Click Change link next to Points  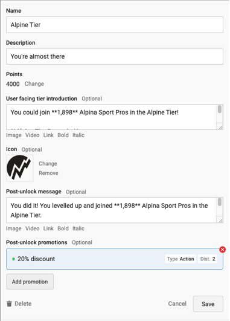pos(34,84)
